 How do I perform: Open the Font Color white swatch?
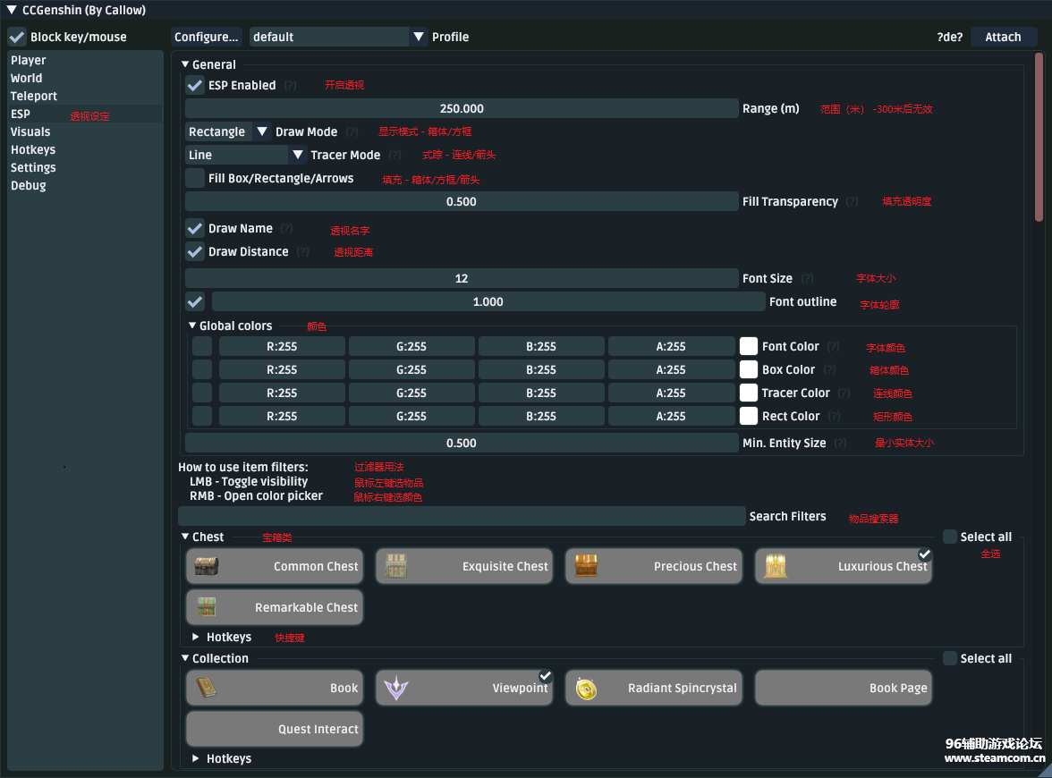(x=749, y=346)
